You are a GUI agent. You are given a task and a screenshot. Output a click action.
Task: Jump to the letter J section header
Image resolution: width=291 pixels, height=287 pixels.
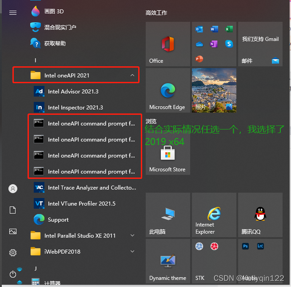point(36,268)
